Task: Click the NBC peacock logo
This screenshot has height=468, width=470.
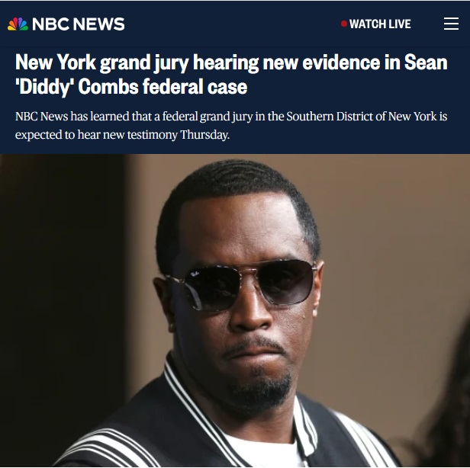Action: pyautogui.click(x=18, y=24)
